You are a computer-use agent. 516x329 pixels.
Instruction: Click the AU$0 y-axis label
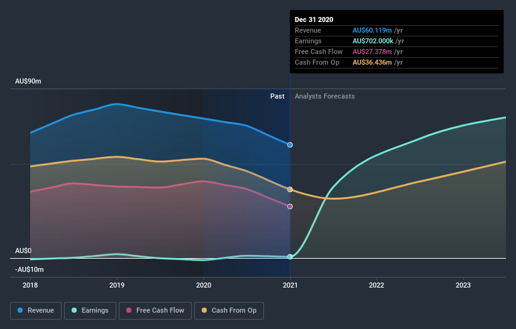tap(23, 251)
